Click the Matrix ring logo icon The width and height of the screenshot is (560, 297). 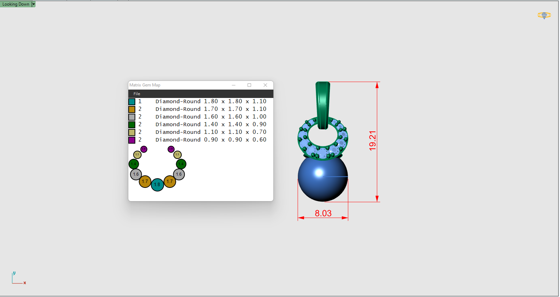[544, 15]
